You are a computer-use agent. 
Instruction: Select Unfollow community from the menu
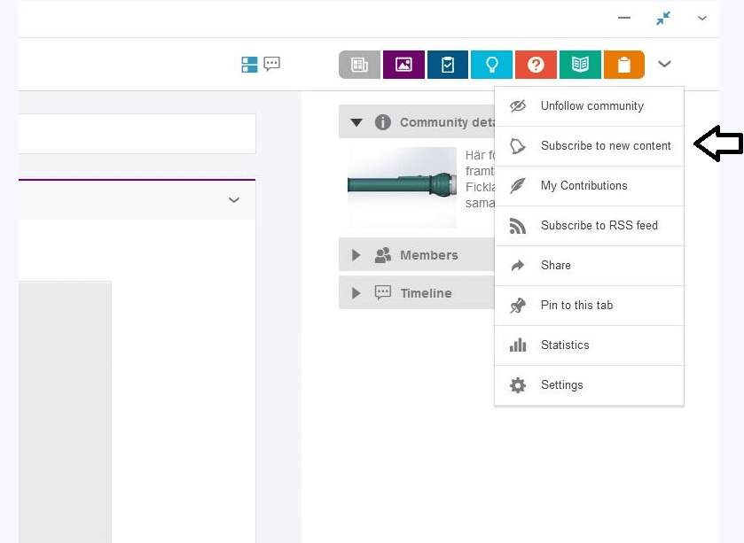coord(591,106)
